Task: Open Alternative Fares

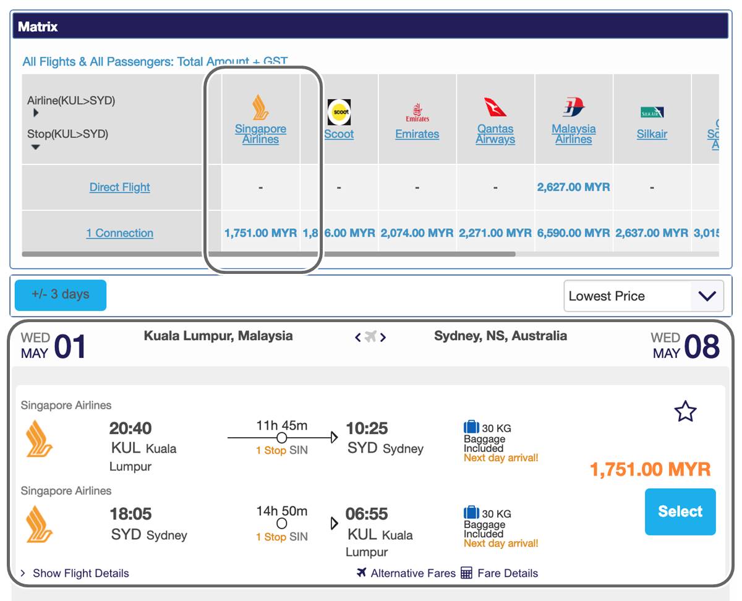Action: tap(413, 573)
